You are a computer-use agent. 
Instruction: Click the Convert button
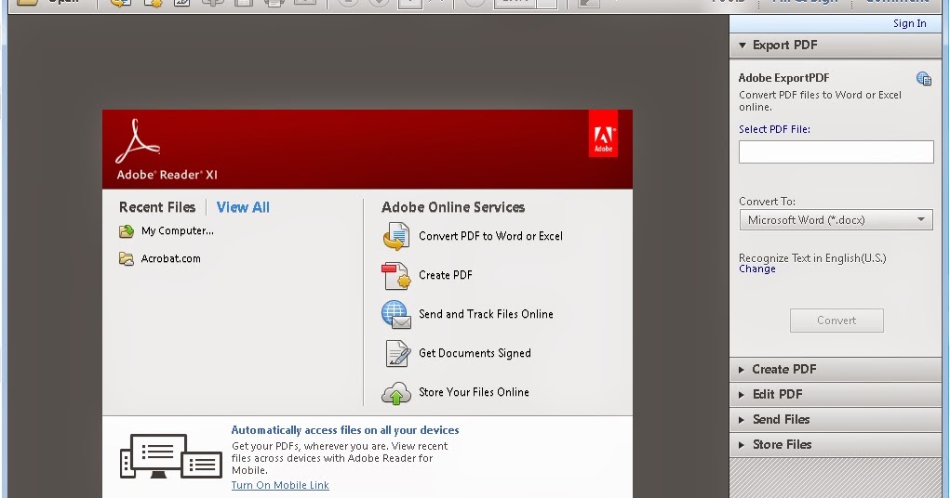click(x=836, y=321)
